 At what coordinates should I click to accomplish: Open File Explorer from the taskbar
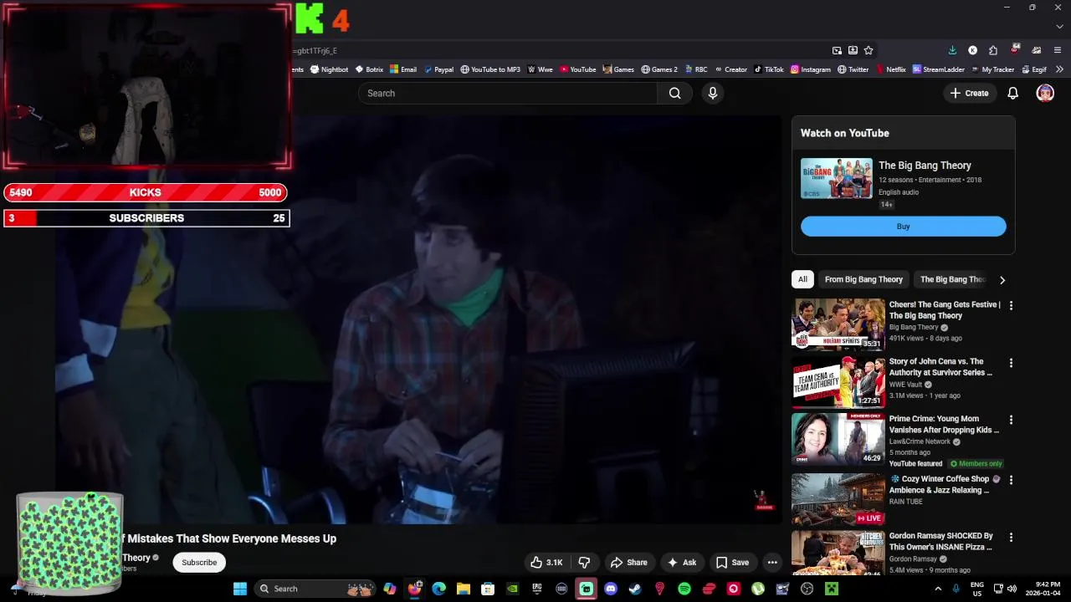[x=463, y=589]
